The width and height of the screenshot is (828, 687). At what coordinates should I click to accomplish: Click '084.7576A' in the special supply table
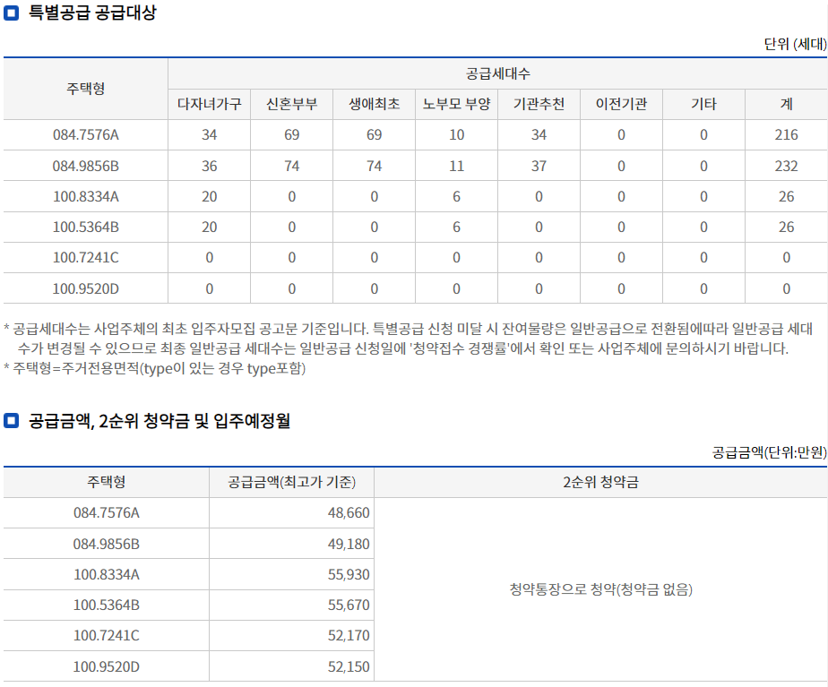pos(85,135)
